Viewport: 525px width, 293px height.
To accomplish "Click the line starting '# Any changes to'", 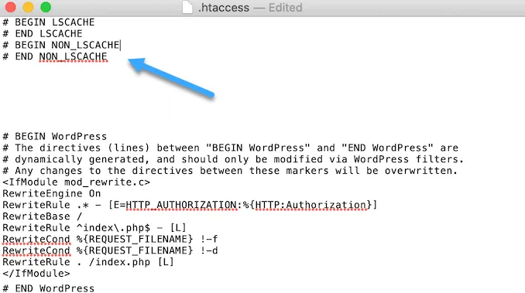I will [x=230, y=171].
